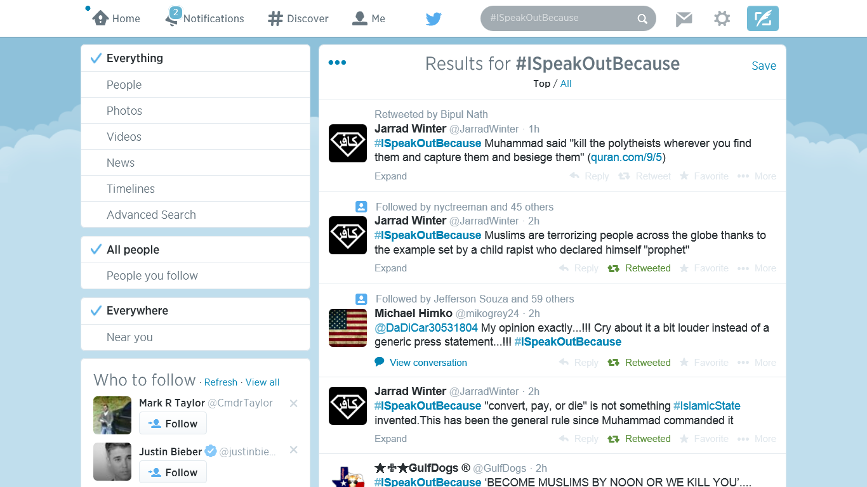Screen dimensions: 867x487
Task: Open the #IslamicState hashtag
Action: tap(707, 406)
